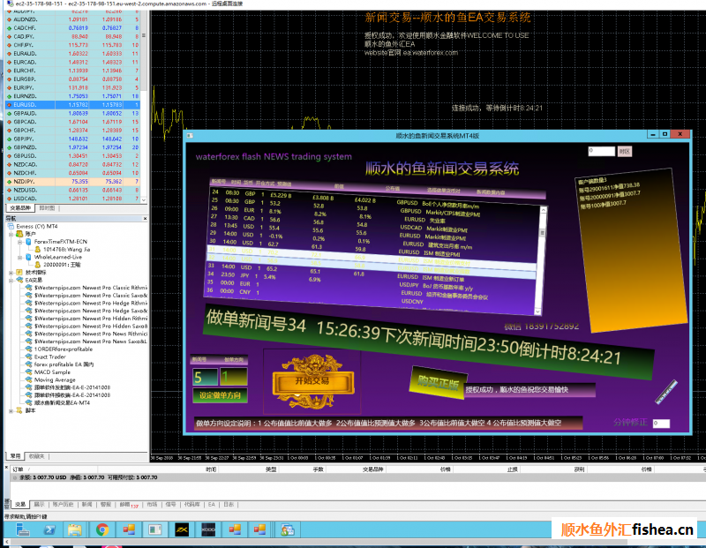Click the ruler icon in news trading window
The image size is (706, 548).
pyautogui.click(x=666, y=392)
